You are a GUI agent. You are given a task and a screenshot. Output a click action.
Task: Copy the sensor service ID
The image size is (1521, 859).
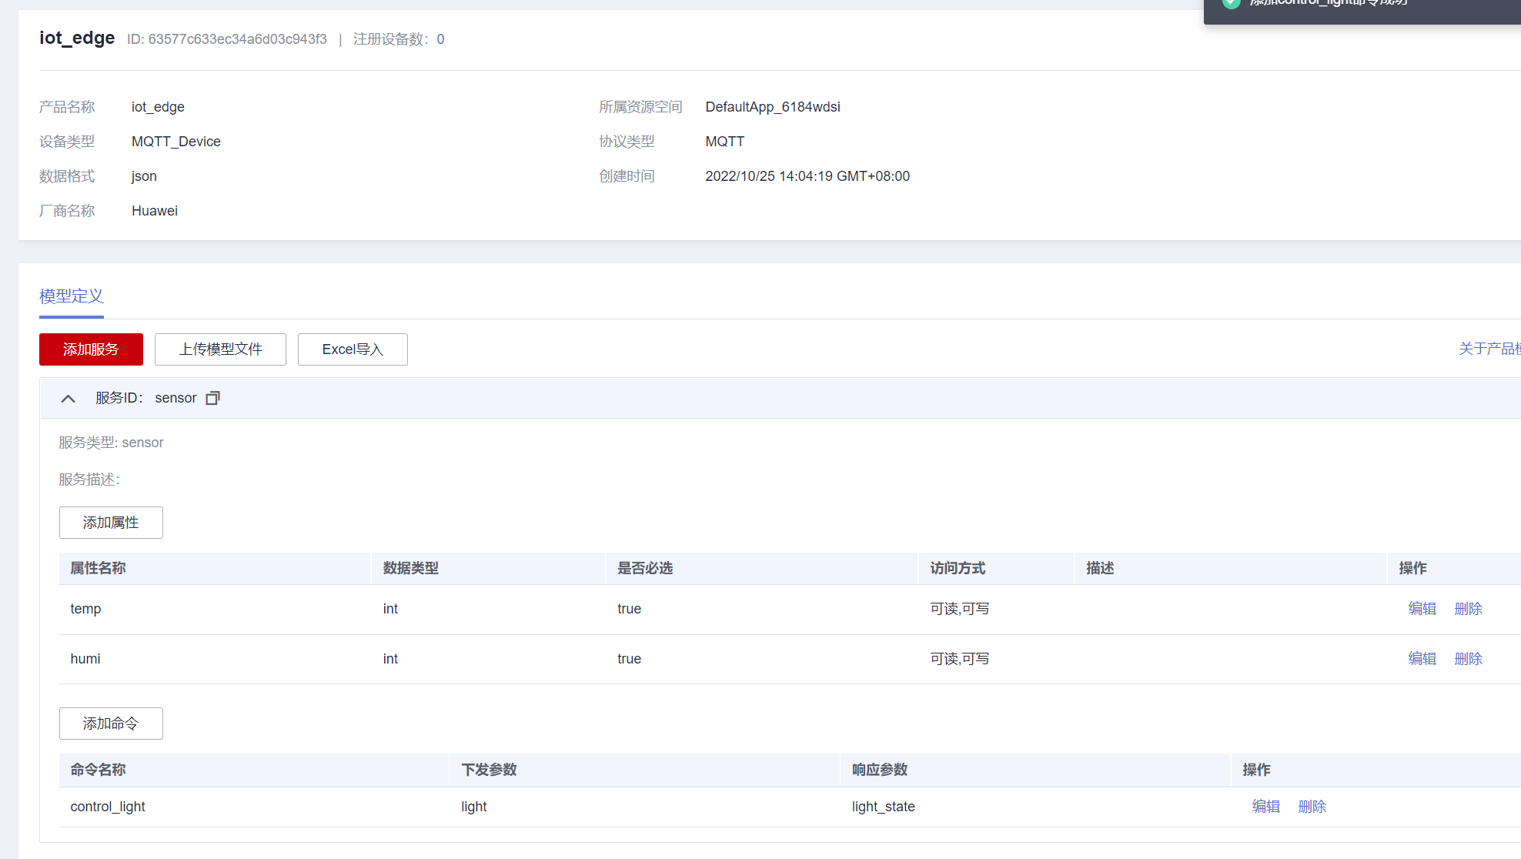point(213,398)
